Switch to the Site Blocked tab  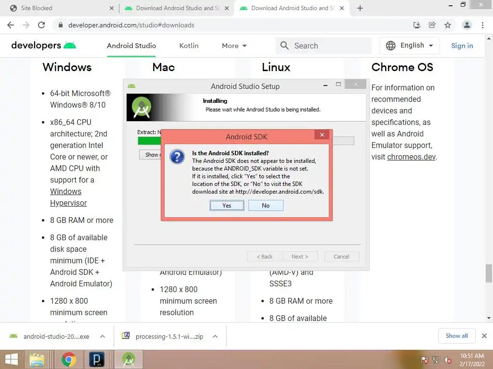tap(59, 8)
